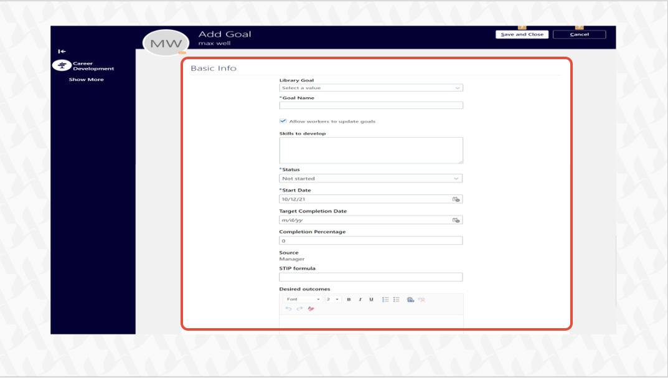
Task: Redo the last edit in editor
Action: [299, 308]
